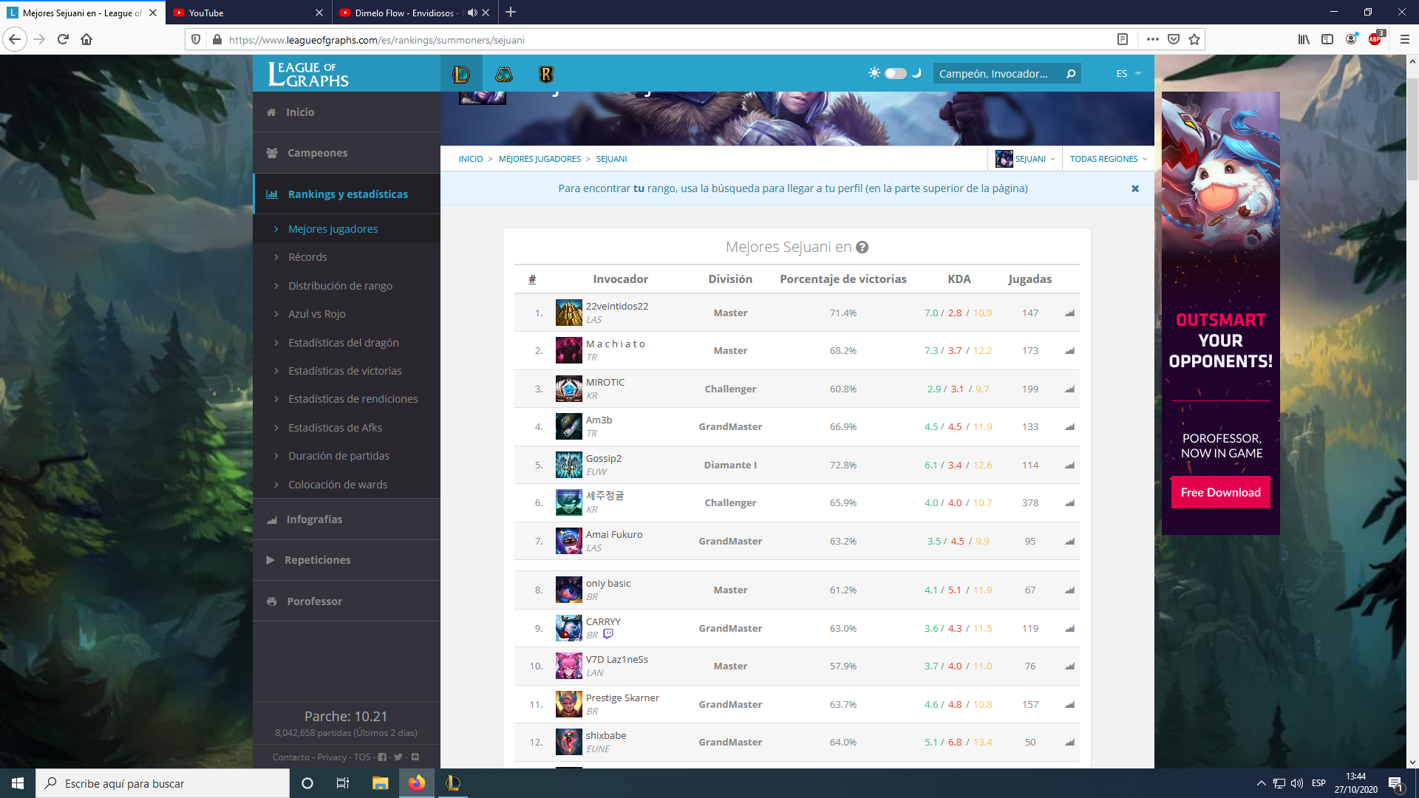Dismiss the rank search info banner

pyautogui.click(x=1135, y=188)
